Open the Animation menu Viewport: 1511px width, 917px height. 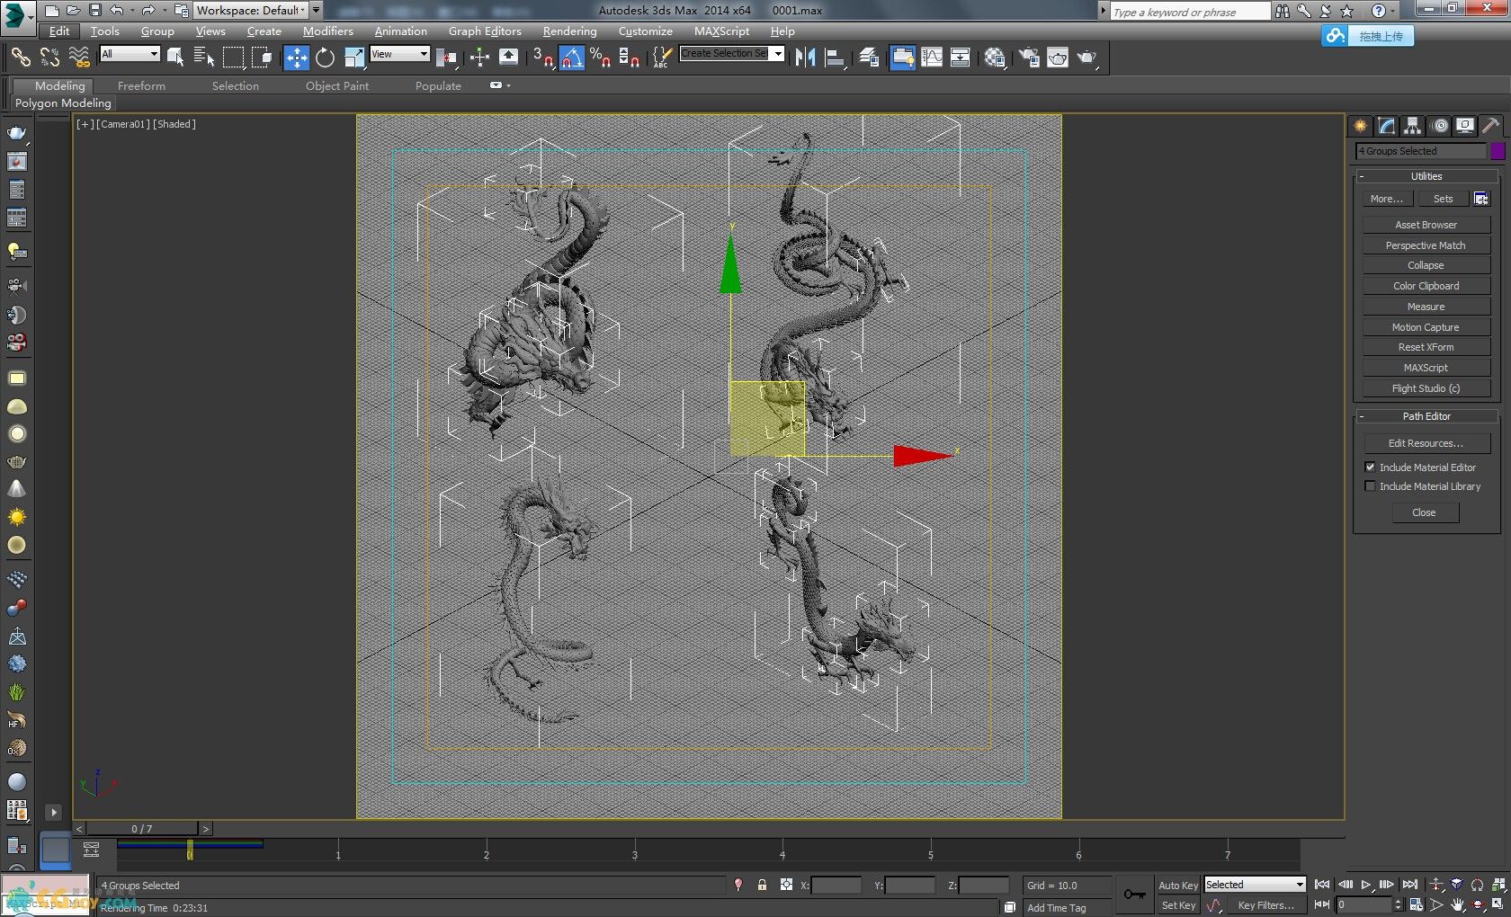(x=400, y=31)
